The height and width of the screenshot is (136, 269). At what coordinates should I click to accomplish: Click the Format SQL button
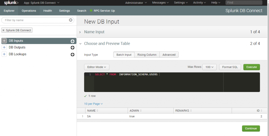(x=230, y=67)
